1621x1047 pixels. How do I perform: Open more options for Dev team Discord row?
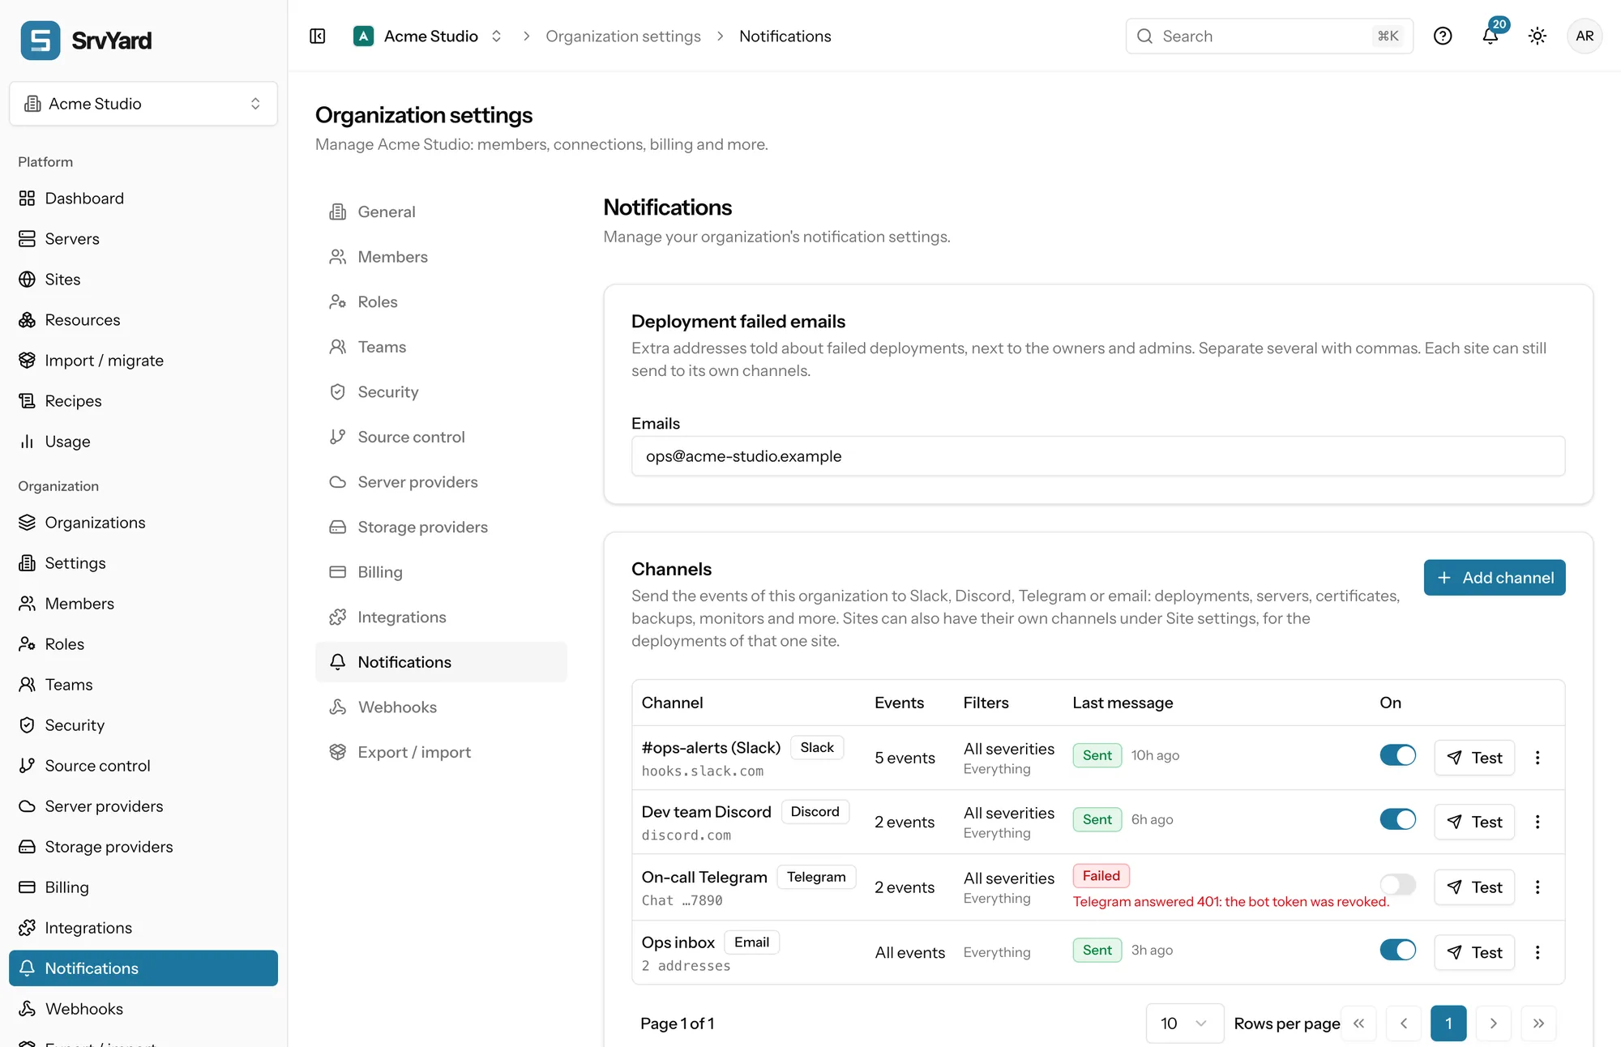[1538, 822]
